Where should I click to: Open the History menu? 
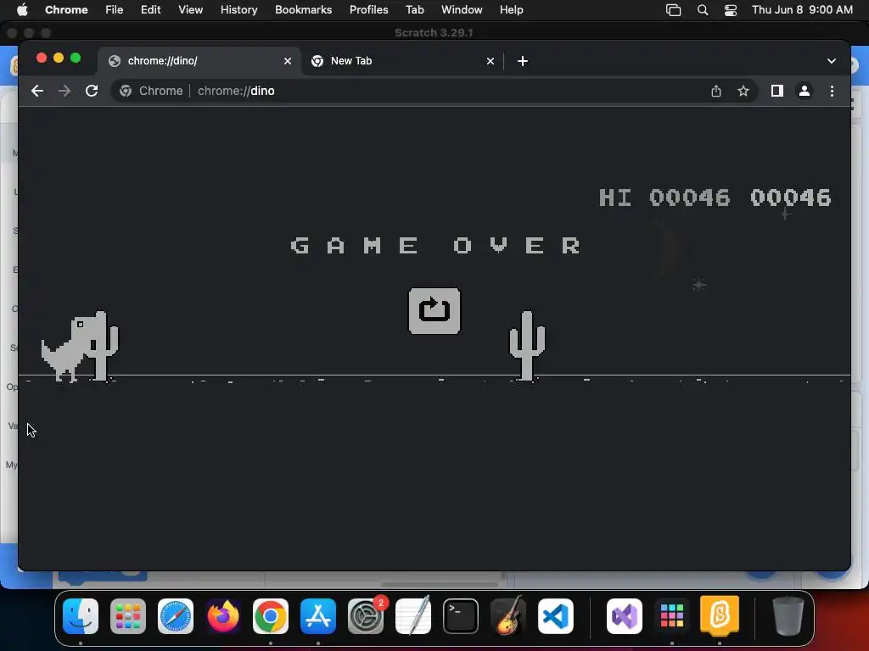[238, 9]
